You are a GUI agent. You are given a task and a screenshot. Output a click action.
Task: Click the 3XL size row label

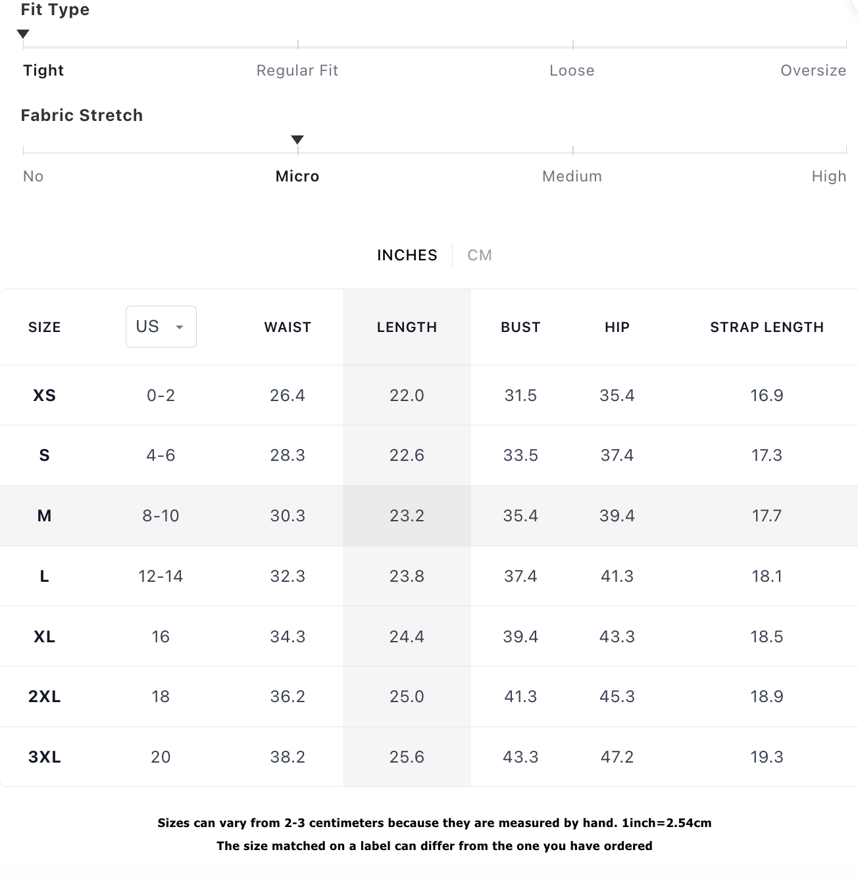44,757
